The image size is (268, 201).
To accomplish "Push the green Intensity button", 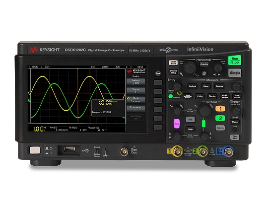I will [170, 96].
